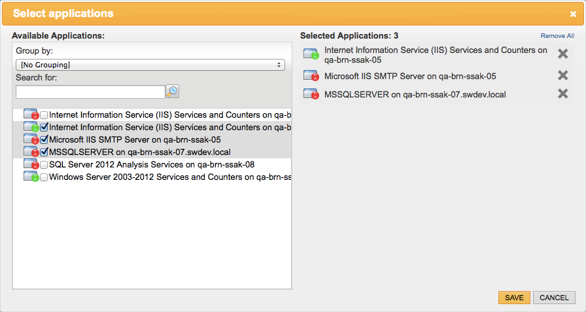Uncheck Microsoft IIS SMTP Server checkbox
The height and width of the screenshot is (312, 586).
coord(44,140)
